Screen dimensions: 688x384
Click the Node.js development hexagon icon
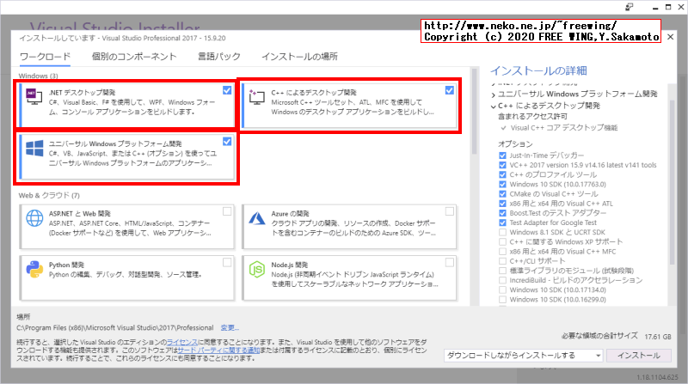tap(256, 269)
